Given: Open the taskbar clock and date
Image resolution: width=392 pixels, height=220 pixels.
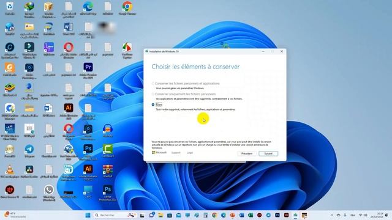Looking at the screenshot, I should click(x=377, y=215).
